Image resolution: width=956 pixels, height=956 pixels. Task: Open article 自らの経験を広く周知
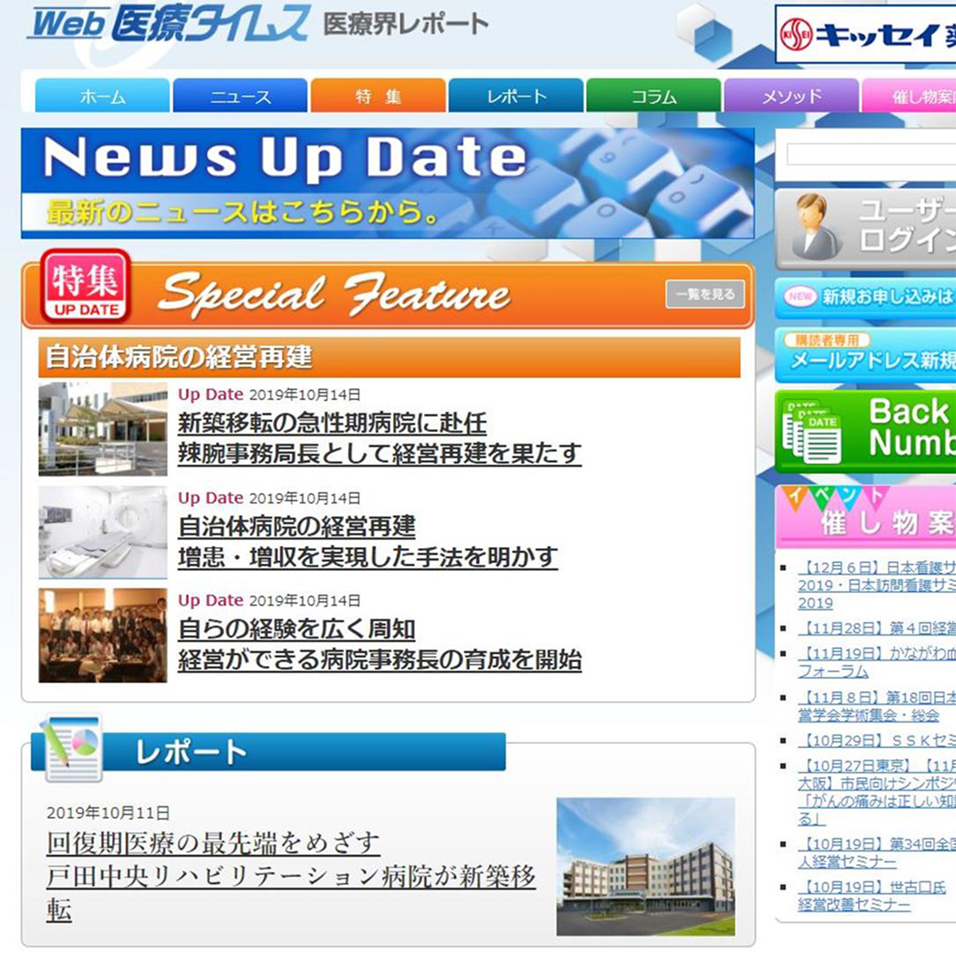coord(297,628)
